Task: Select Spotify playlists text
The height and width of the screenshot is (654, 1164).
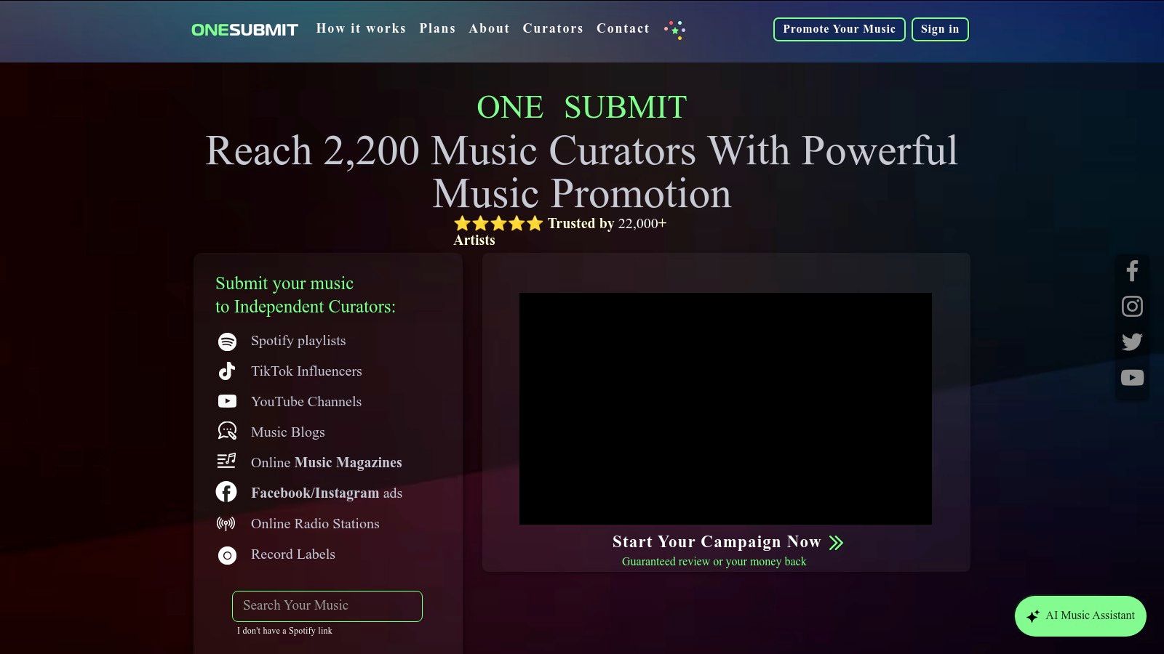Action: coord(298,341)
